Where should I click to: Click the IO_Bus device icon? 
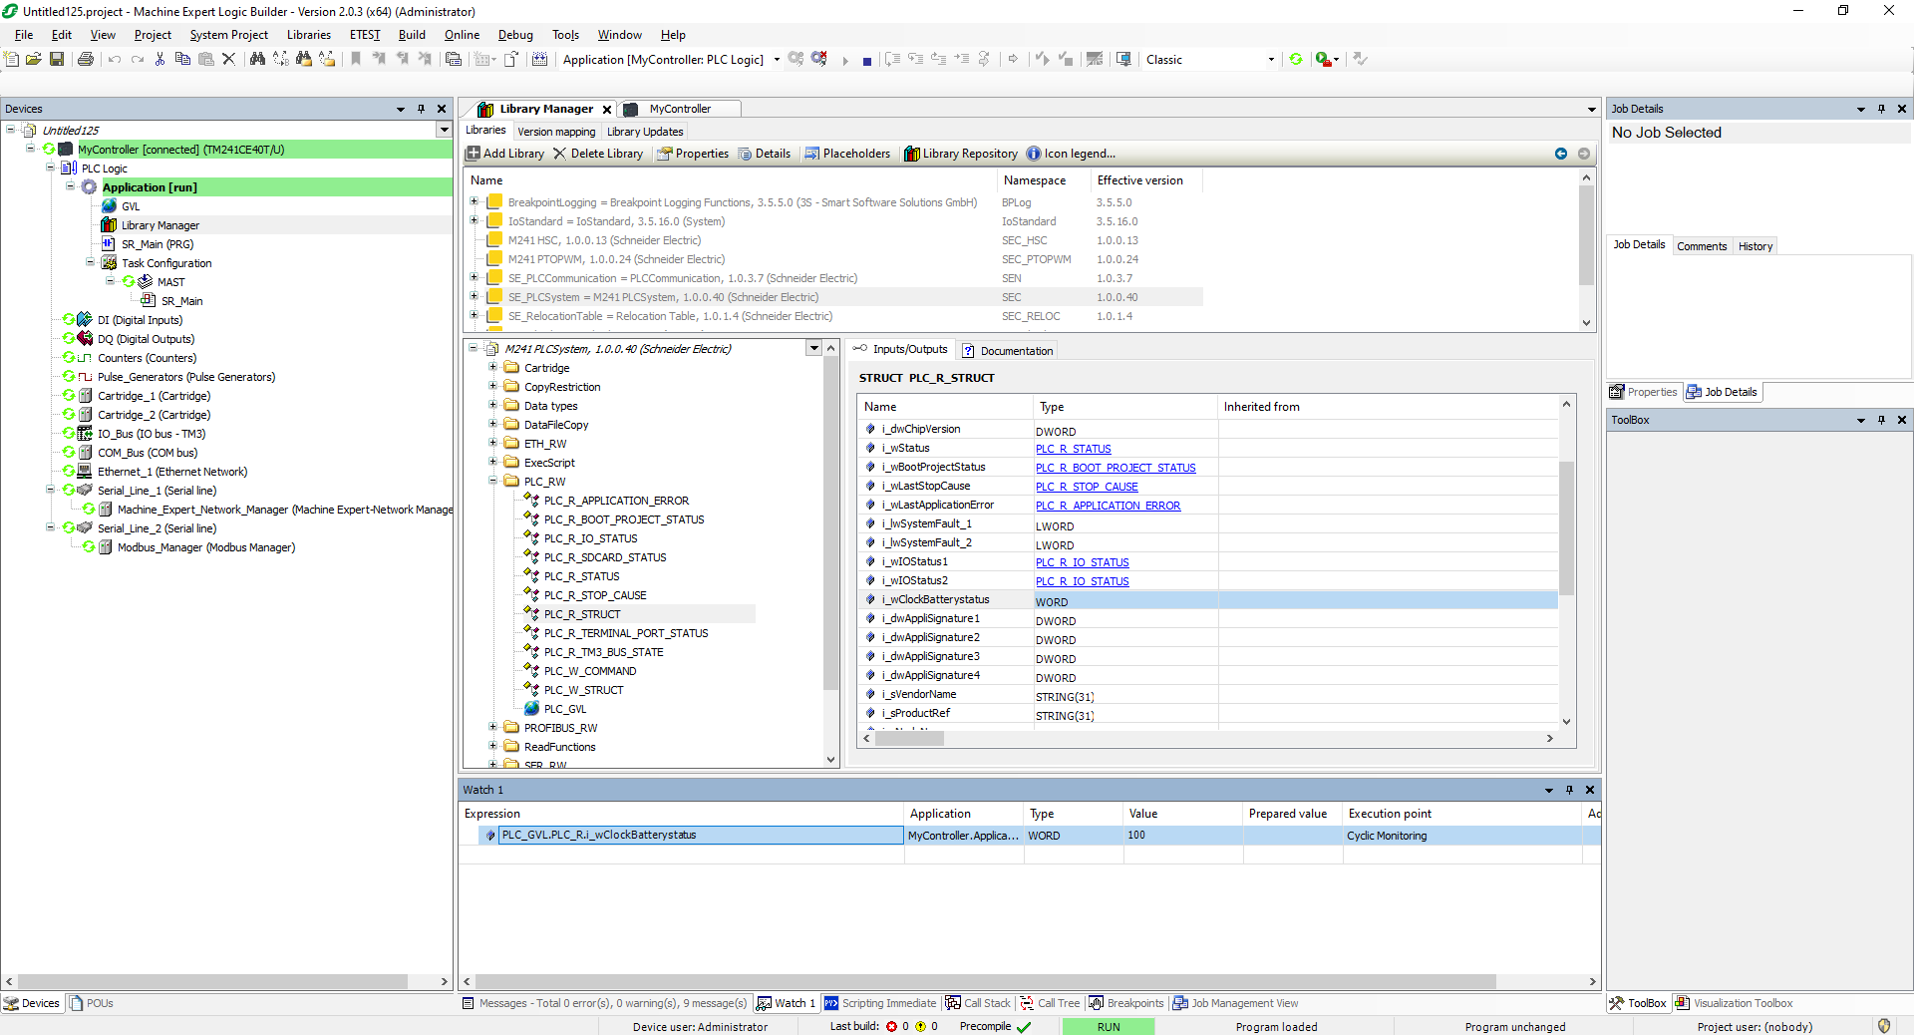point(86,434)
